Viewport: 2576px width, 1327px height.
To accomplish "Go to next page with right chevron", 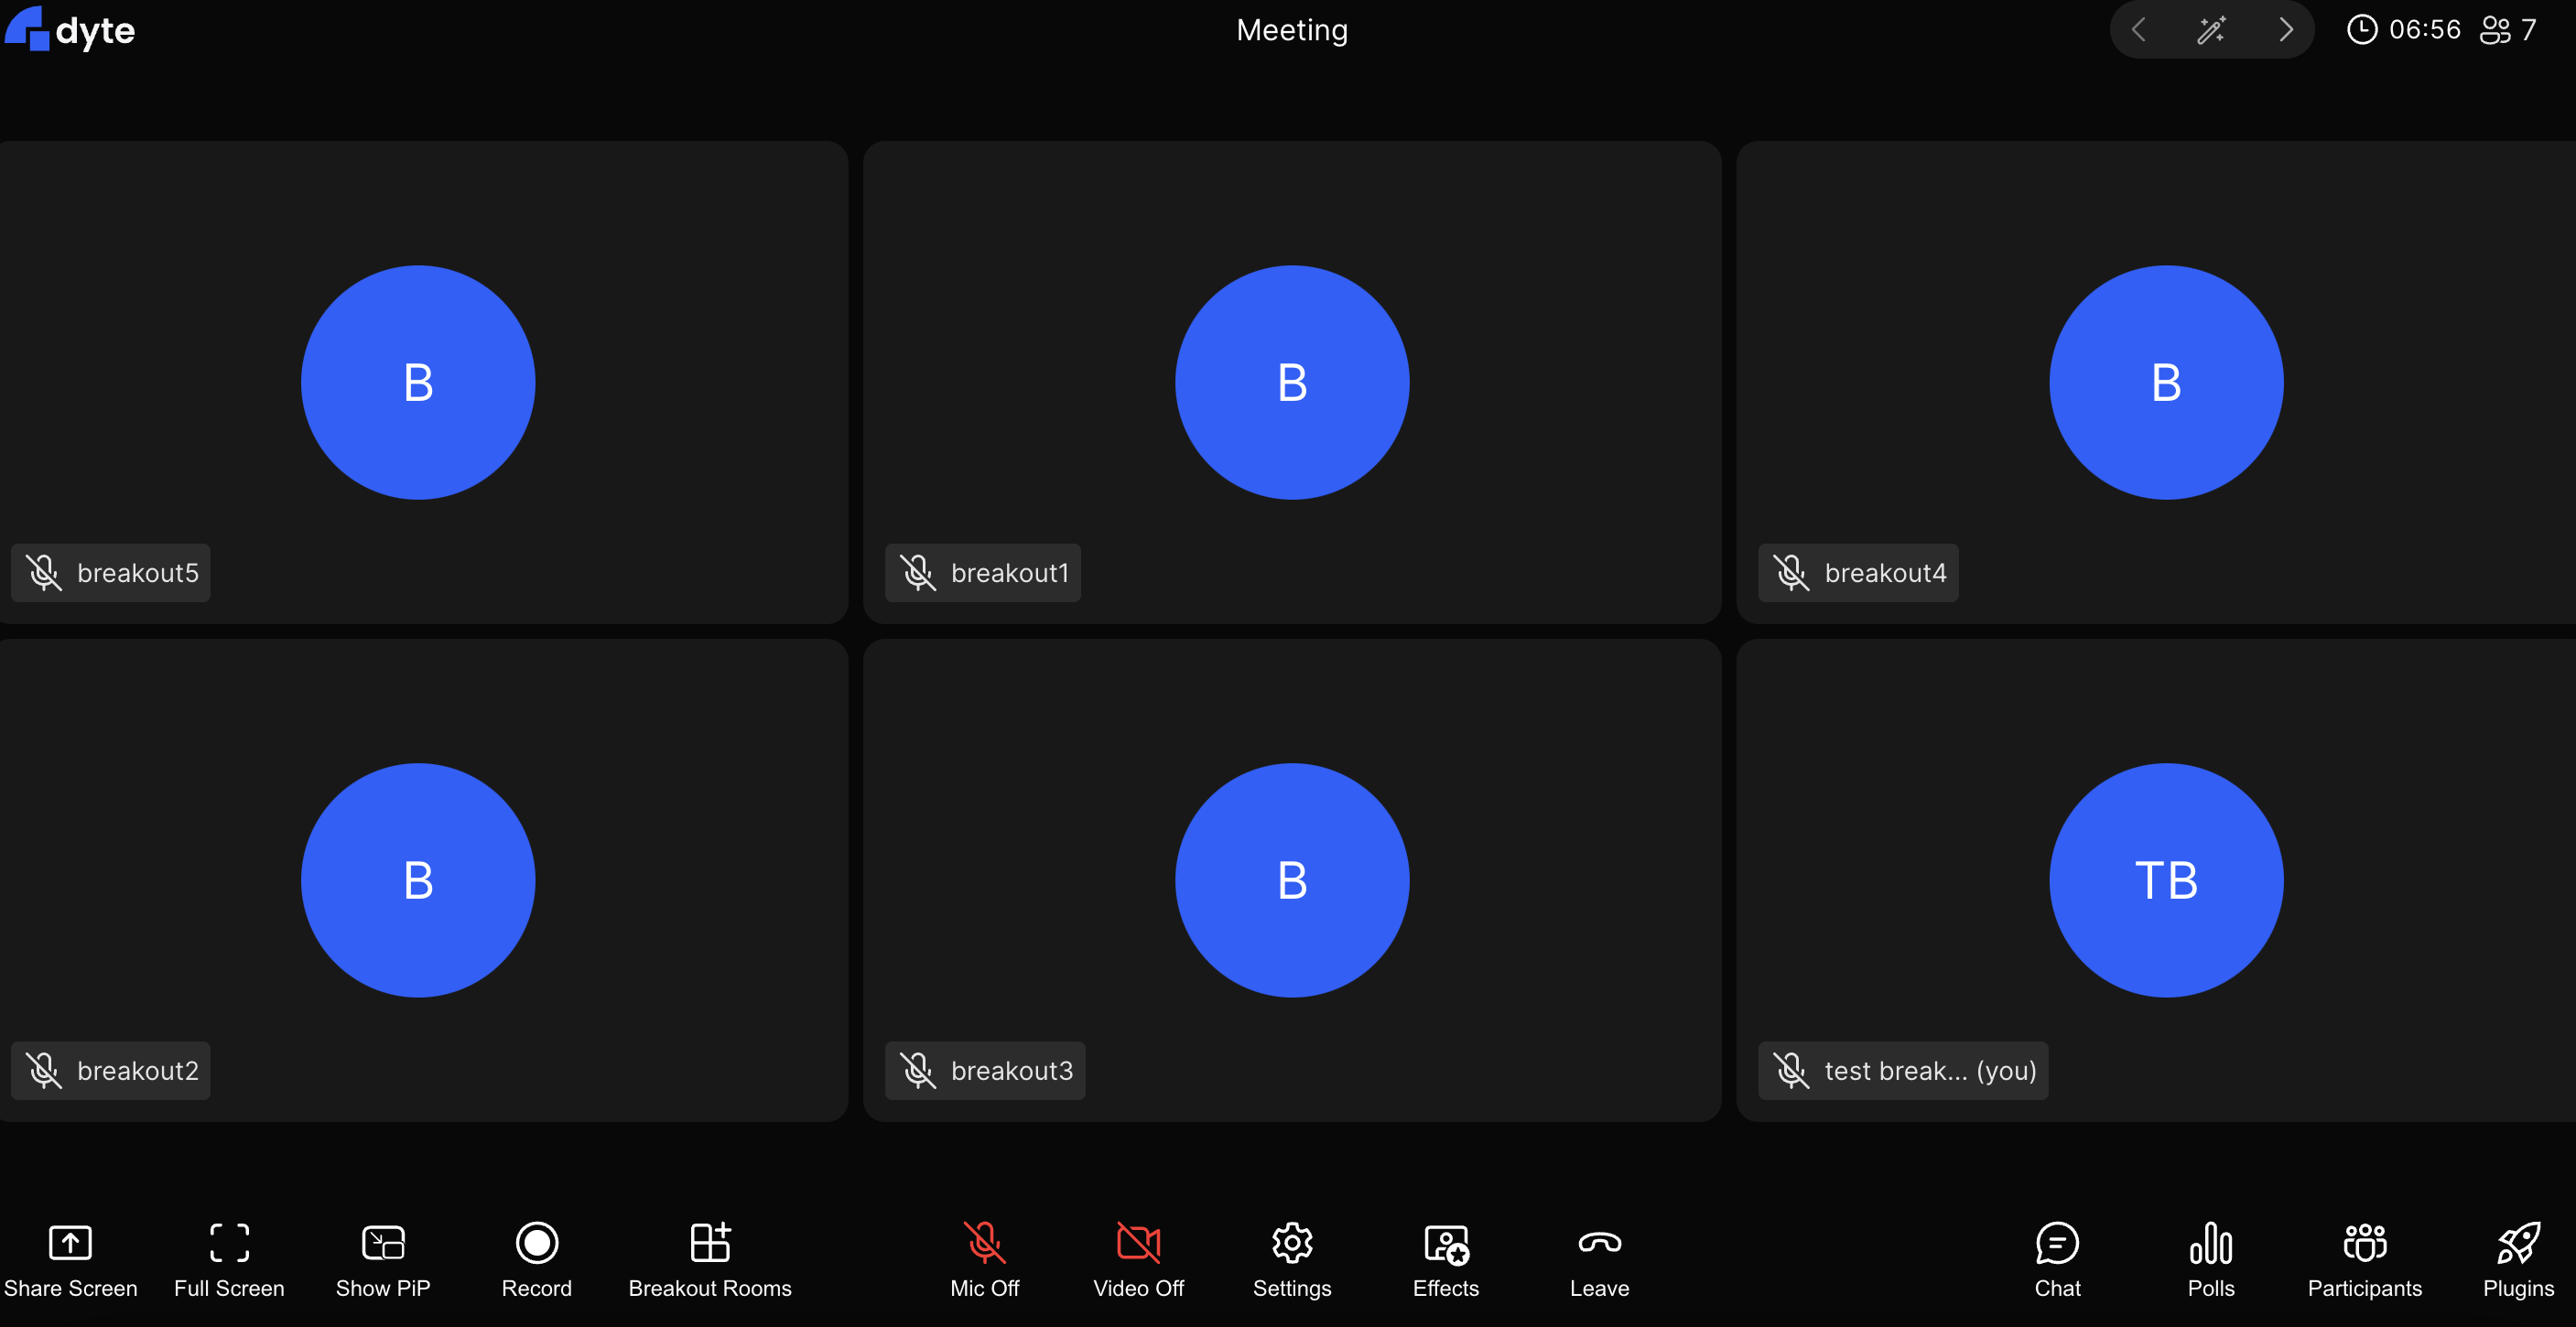I will point(2285,30).
